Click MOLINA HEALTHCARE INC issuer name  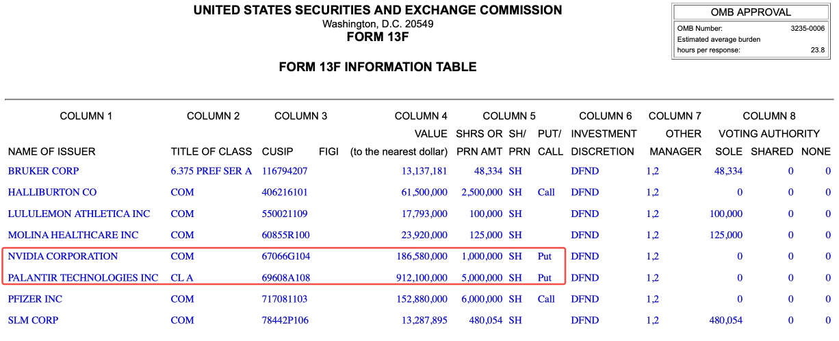[x=73, y=235]
